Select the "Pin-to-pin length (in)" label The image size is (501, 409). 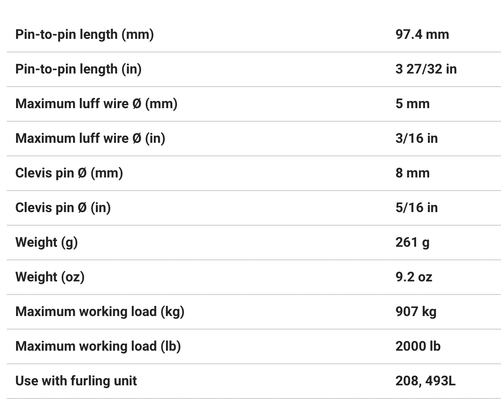pyautogui.click(x=78, y=69)
